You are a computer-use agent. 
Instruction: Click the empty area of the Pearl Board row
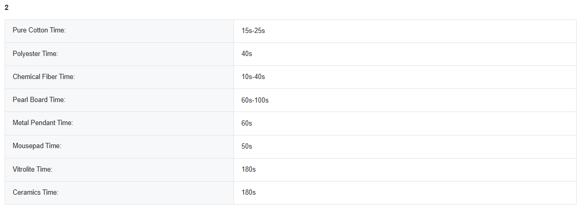pos(409,100)
